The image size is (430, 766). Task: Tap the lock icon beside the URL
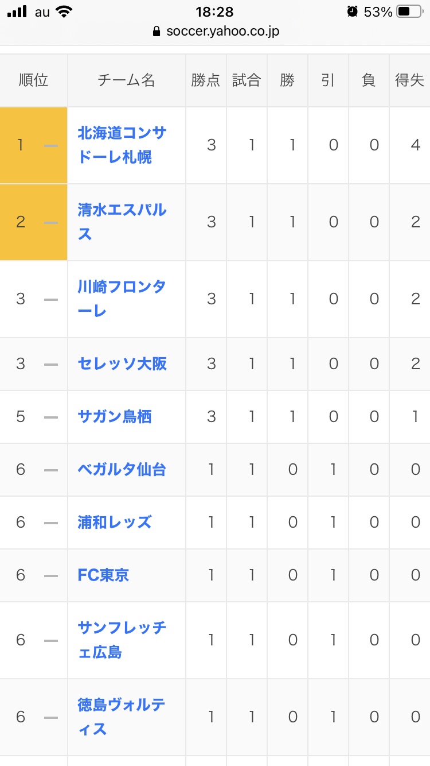[157, 32]
